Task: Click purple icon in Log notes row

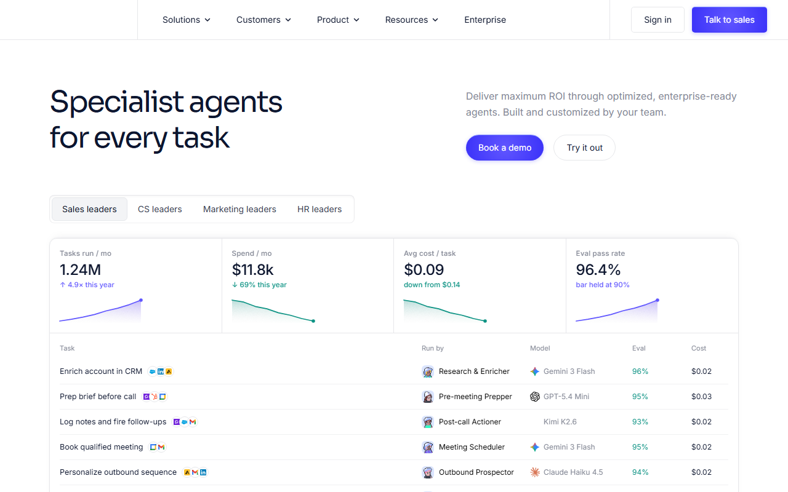Action: 177,422
